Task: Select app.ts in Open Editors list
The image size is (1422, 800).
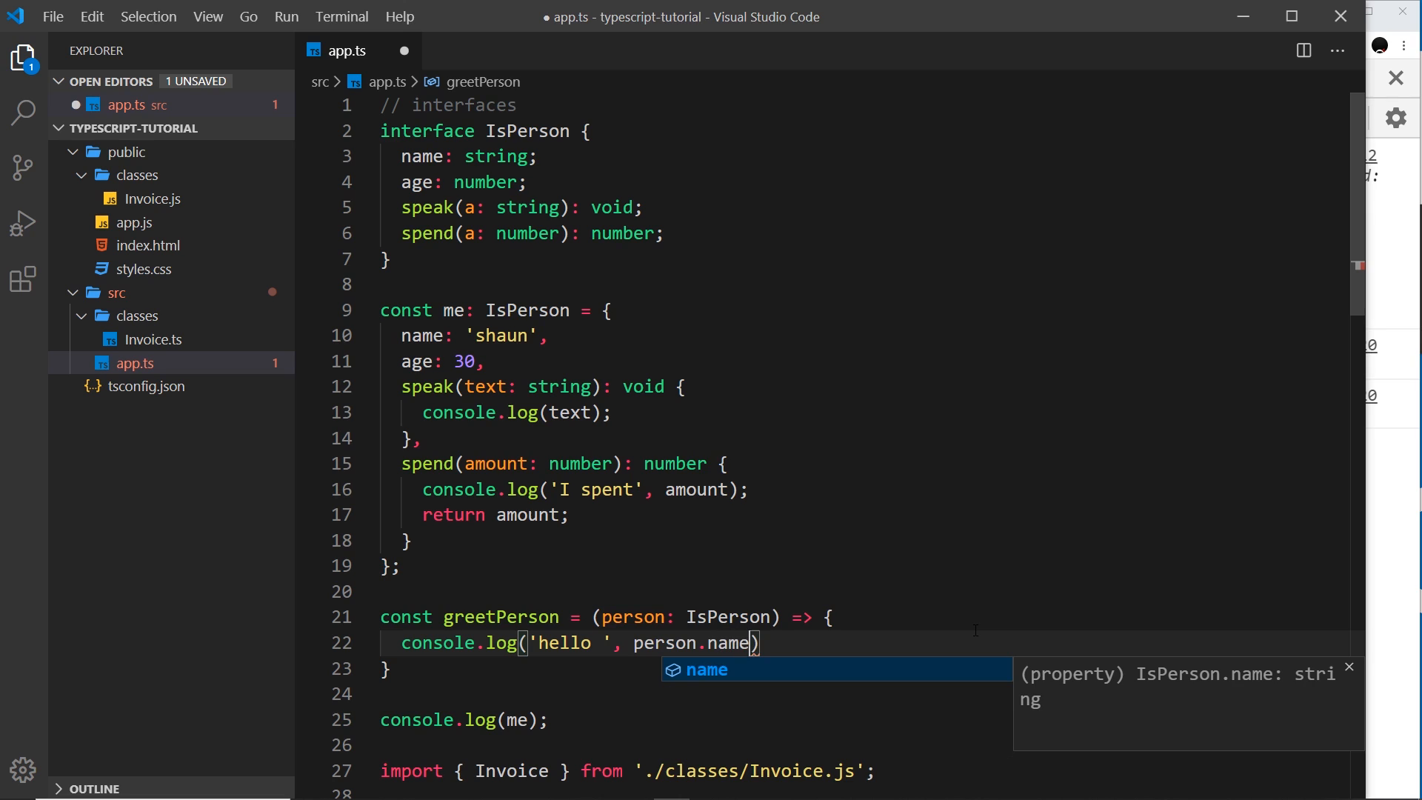Action: pos(172,105)
